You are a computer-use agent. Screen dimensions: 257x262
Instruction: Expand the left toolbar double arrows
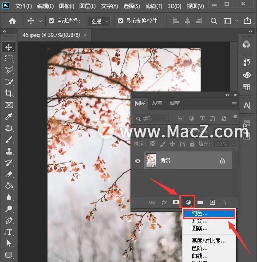pyautogui.click(x=4, y=31)
